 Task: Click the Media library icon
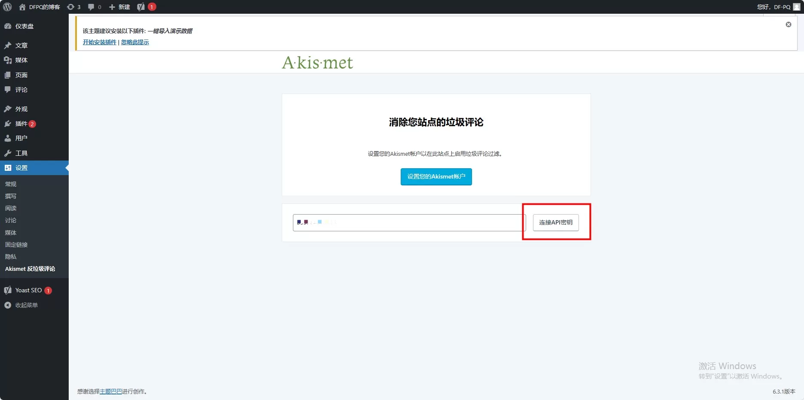tap(8, 60)
